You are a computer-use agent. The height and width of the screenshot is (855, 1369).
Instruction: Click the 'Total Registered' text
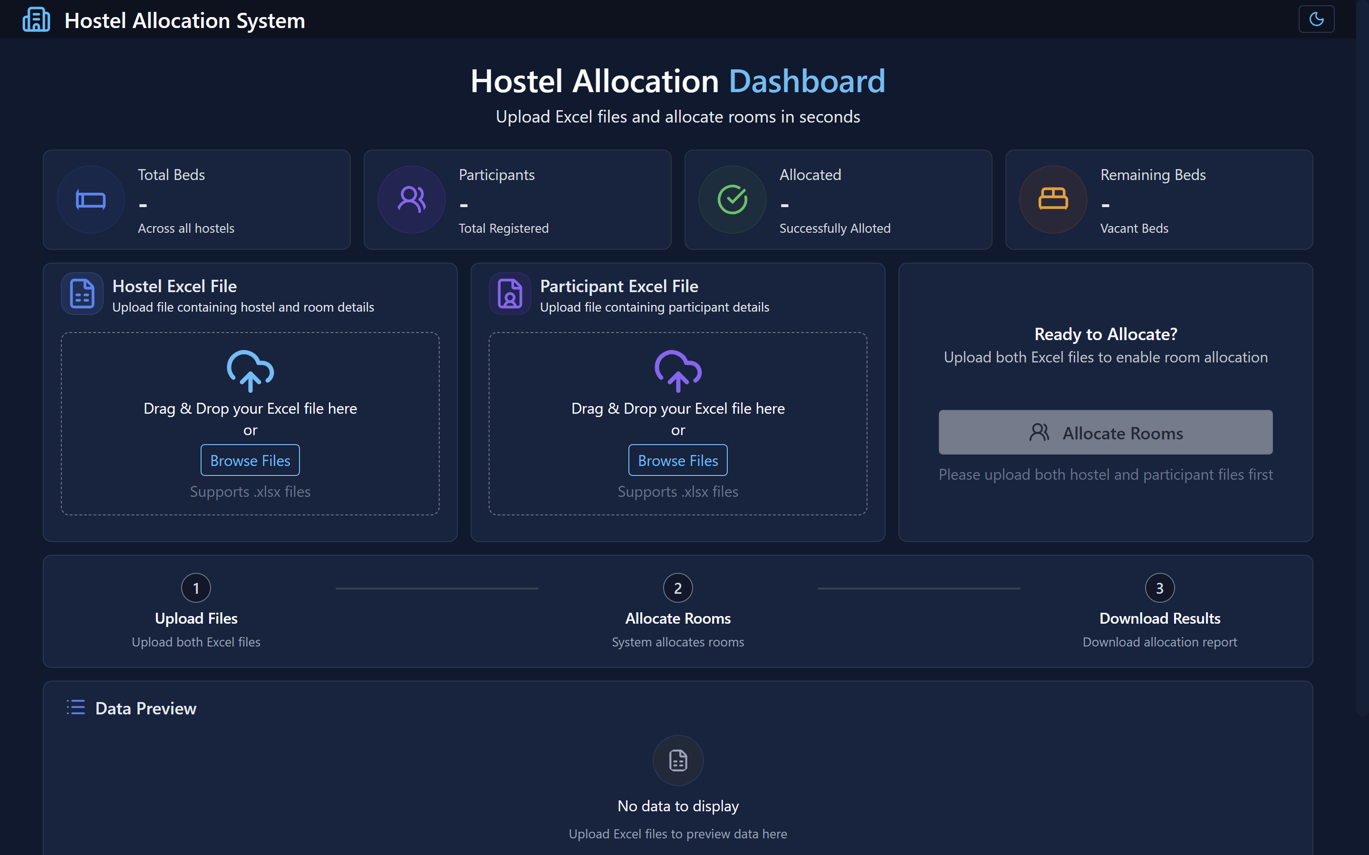tap(503, 228)
